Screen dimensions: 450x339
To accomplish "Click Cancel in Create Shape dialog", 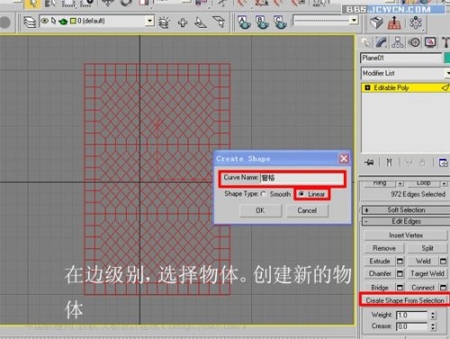I will (x=307, y=210).
